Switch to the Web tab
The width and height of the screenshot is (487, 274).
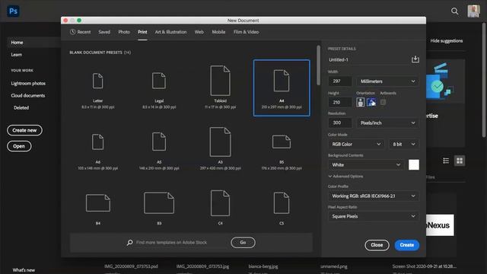[x=199, y=32]
